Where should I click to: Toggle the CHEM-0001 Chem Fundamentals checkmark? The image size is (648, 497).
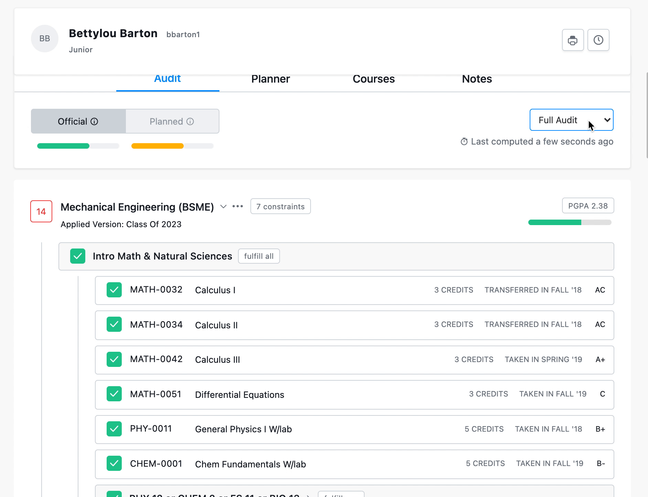coord(114,463)
